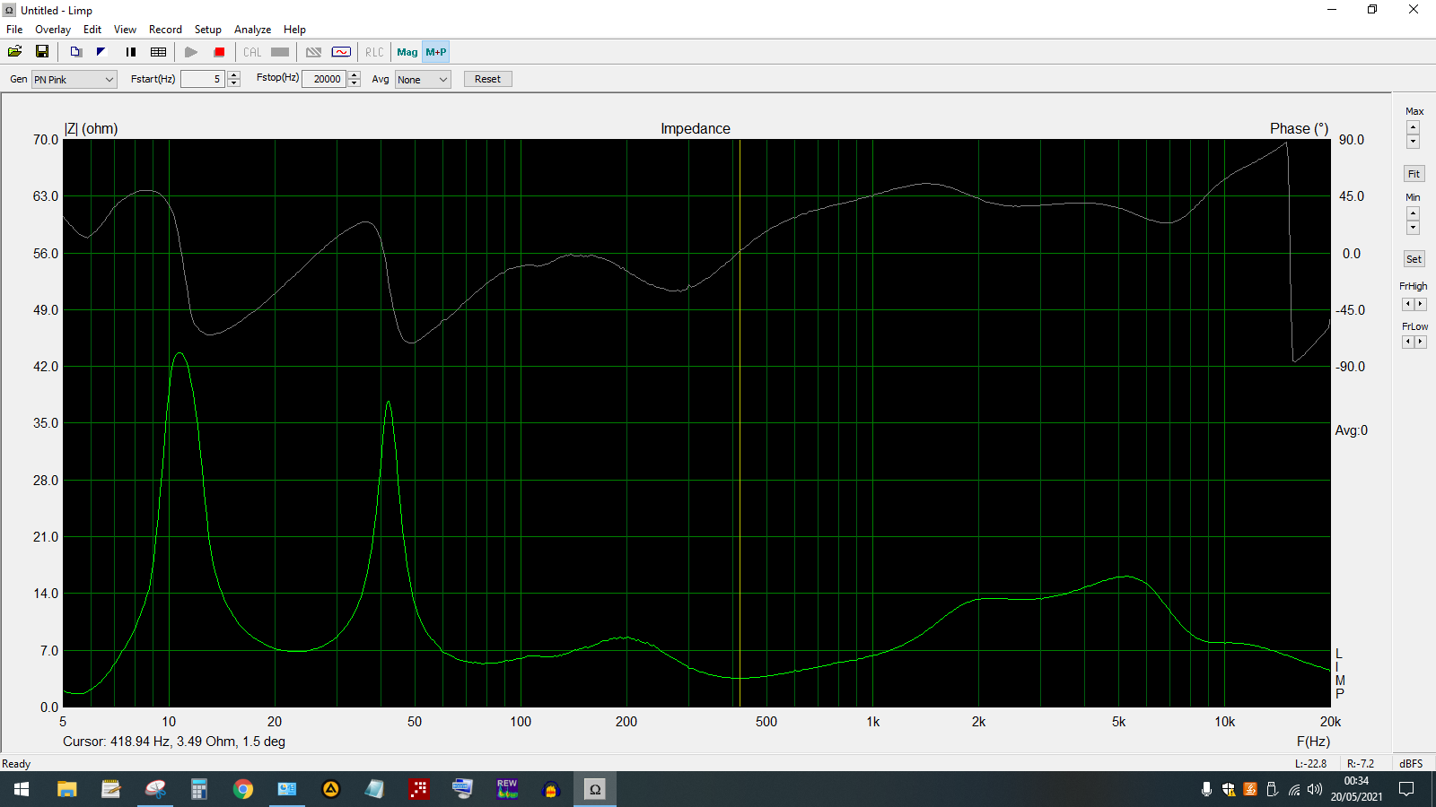Click the red sine wave toolbar icon
1436x807 pixels.
click(341, 52)
